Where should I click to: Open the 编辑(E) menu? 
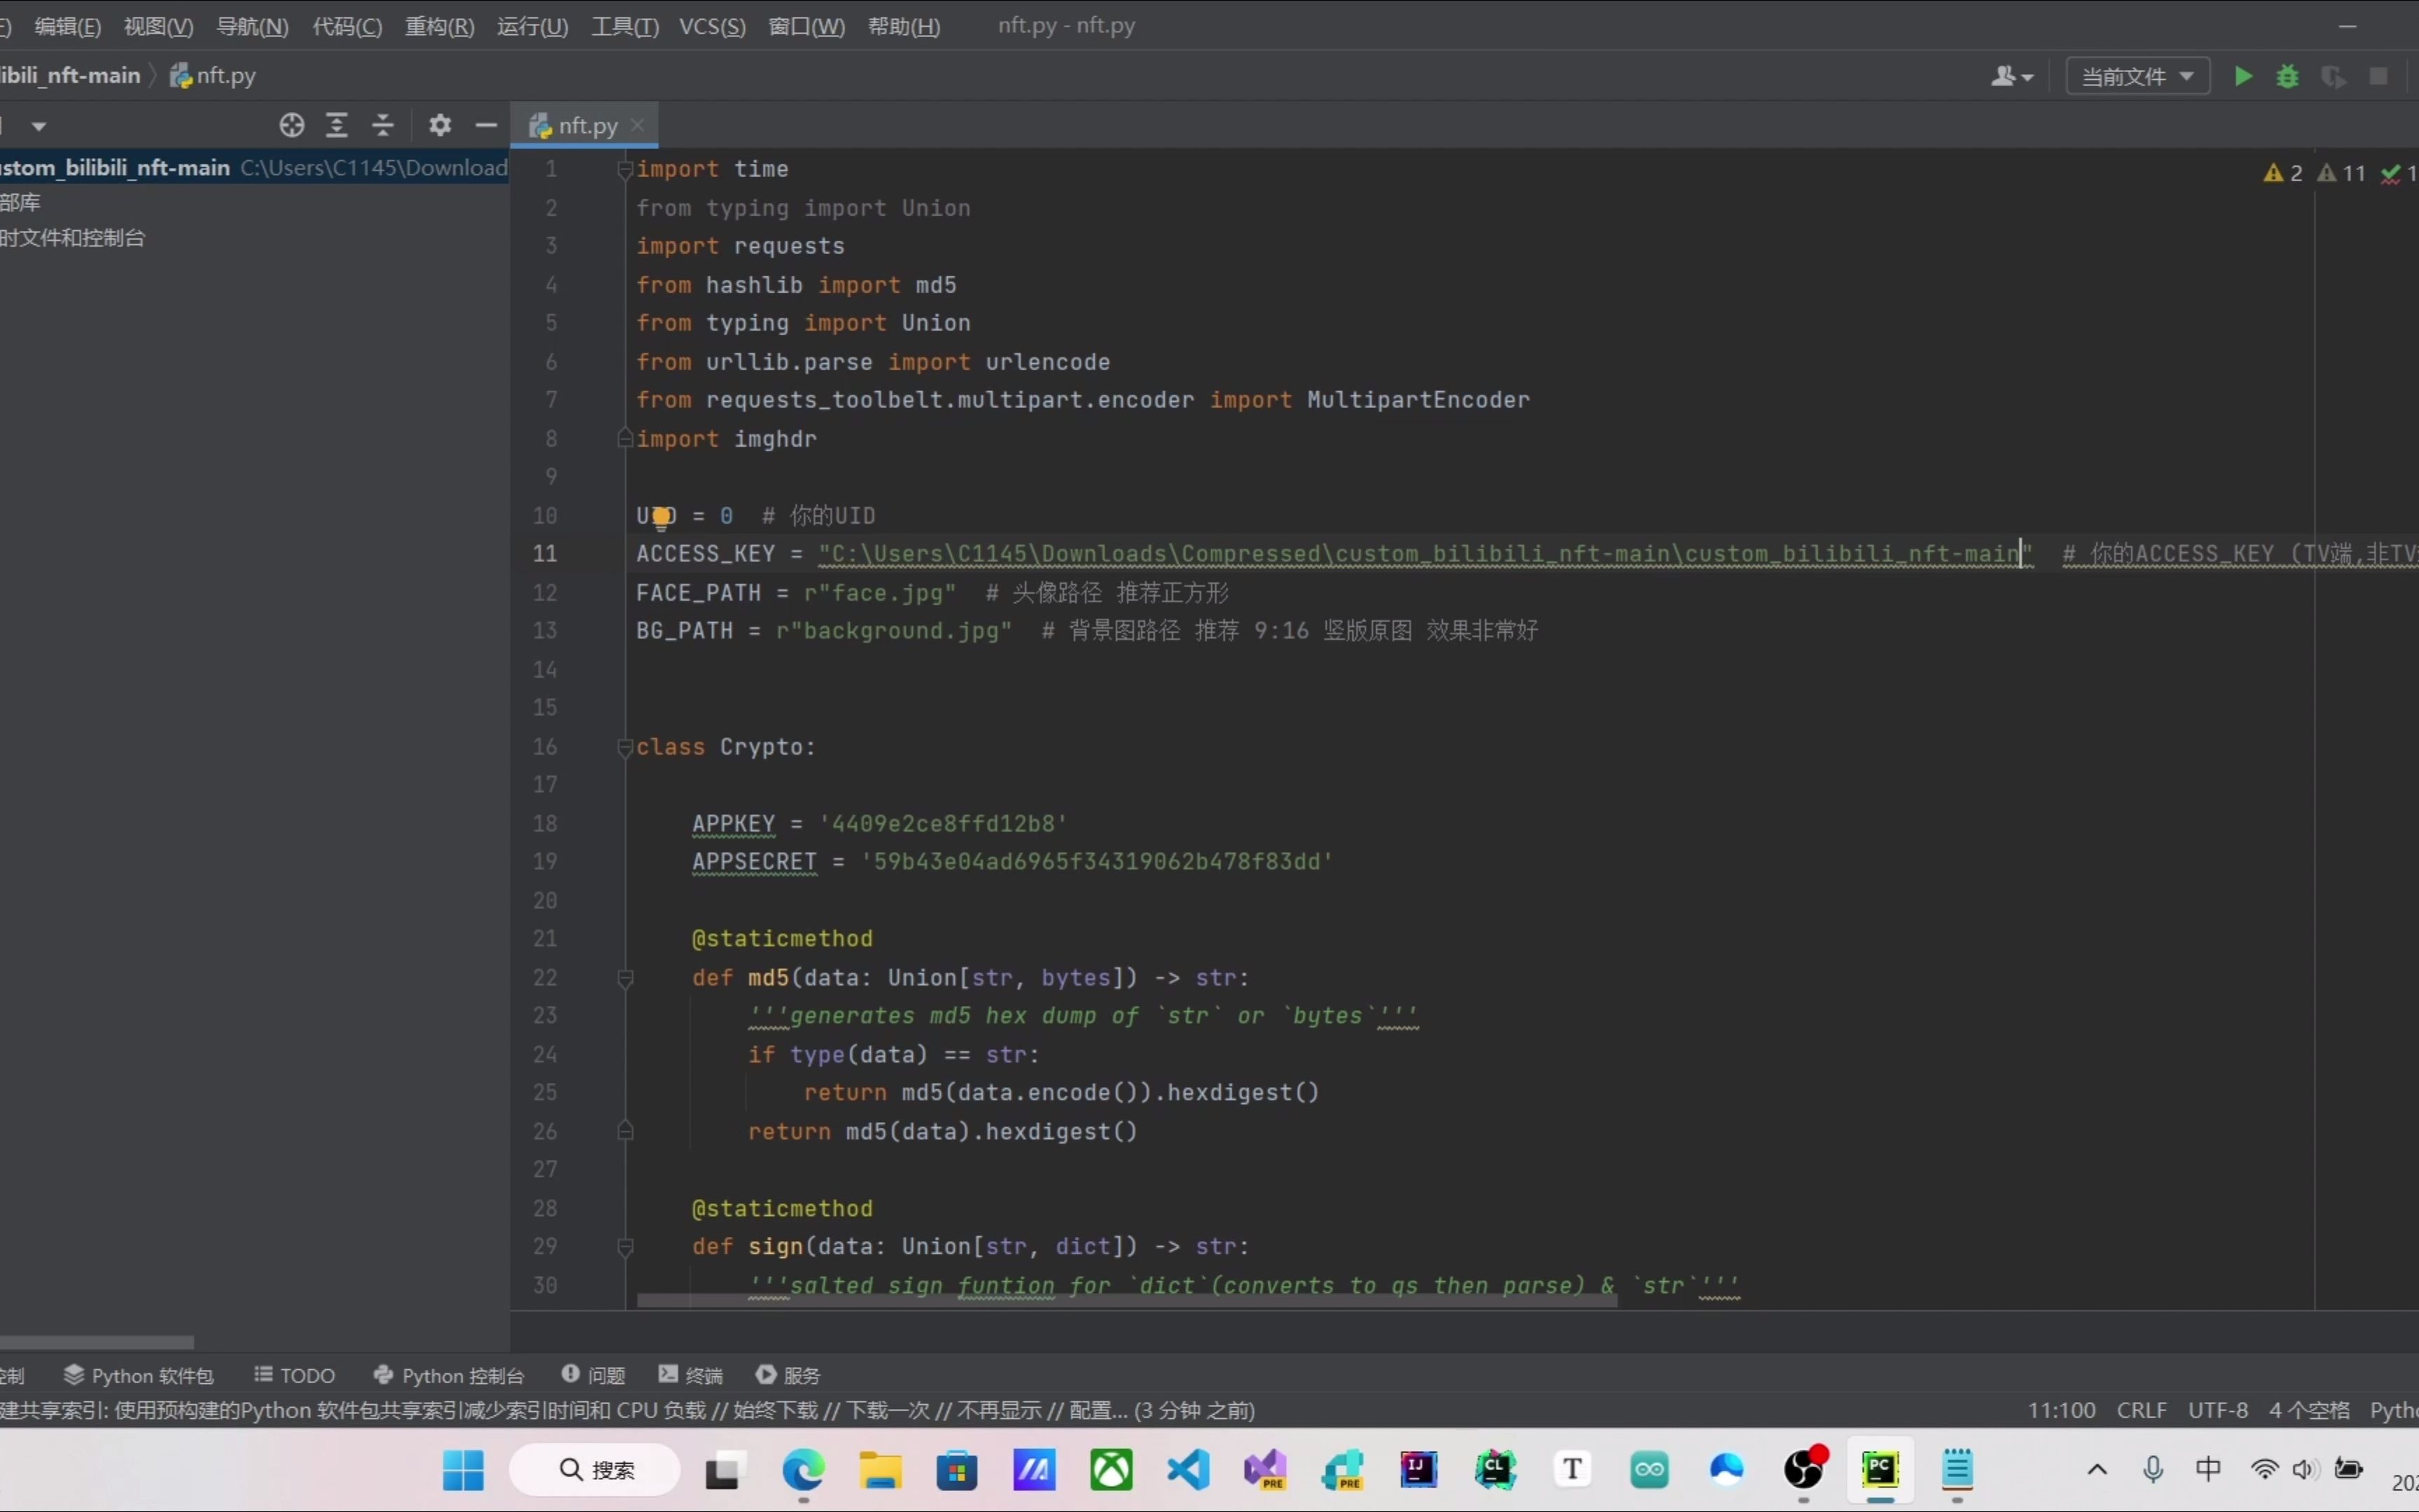point(67,26)
